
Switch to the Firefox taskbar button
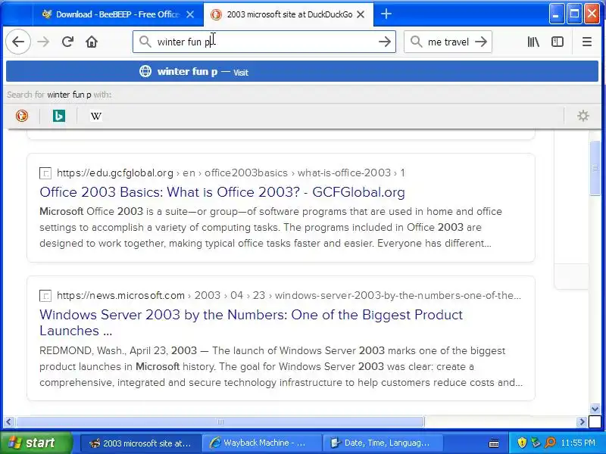[141, 443]
